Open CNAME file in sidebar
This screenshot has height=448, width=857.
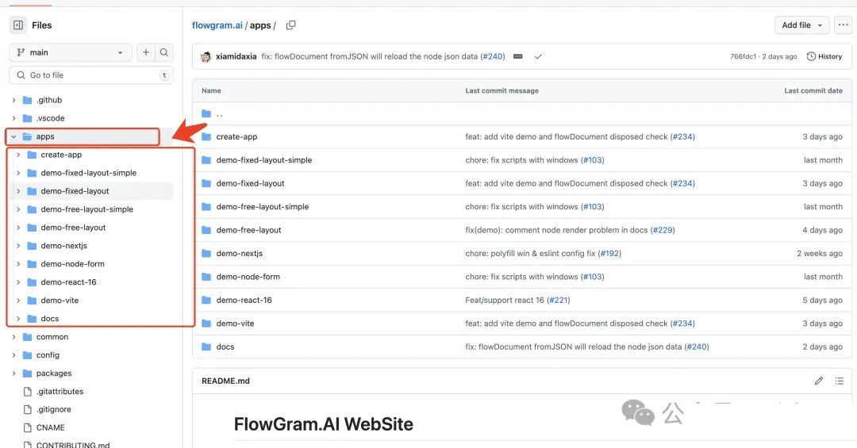(50, 428)
